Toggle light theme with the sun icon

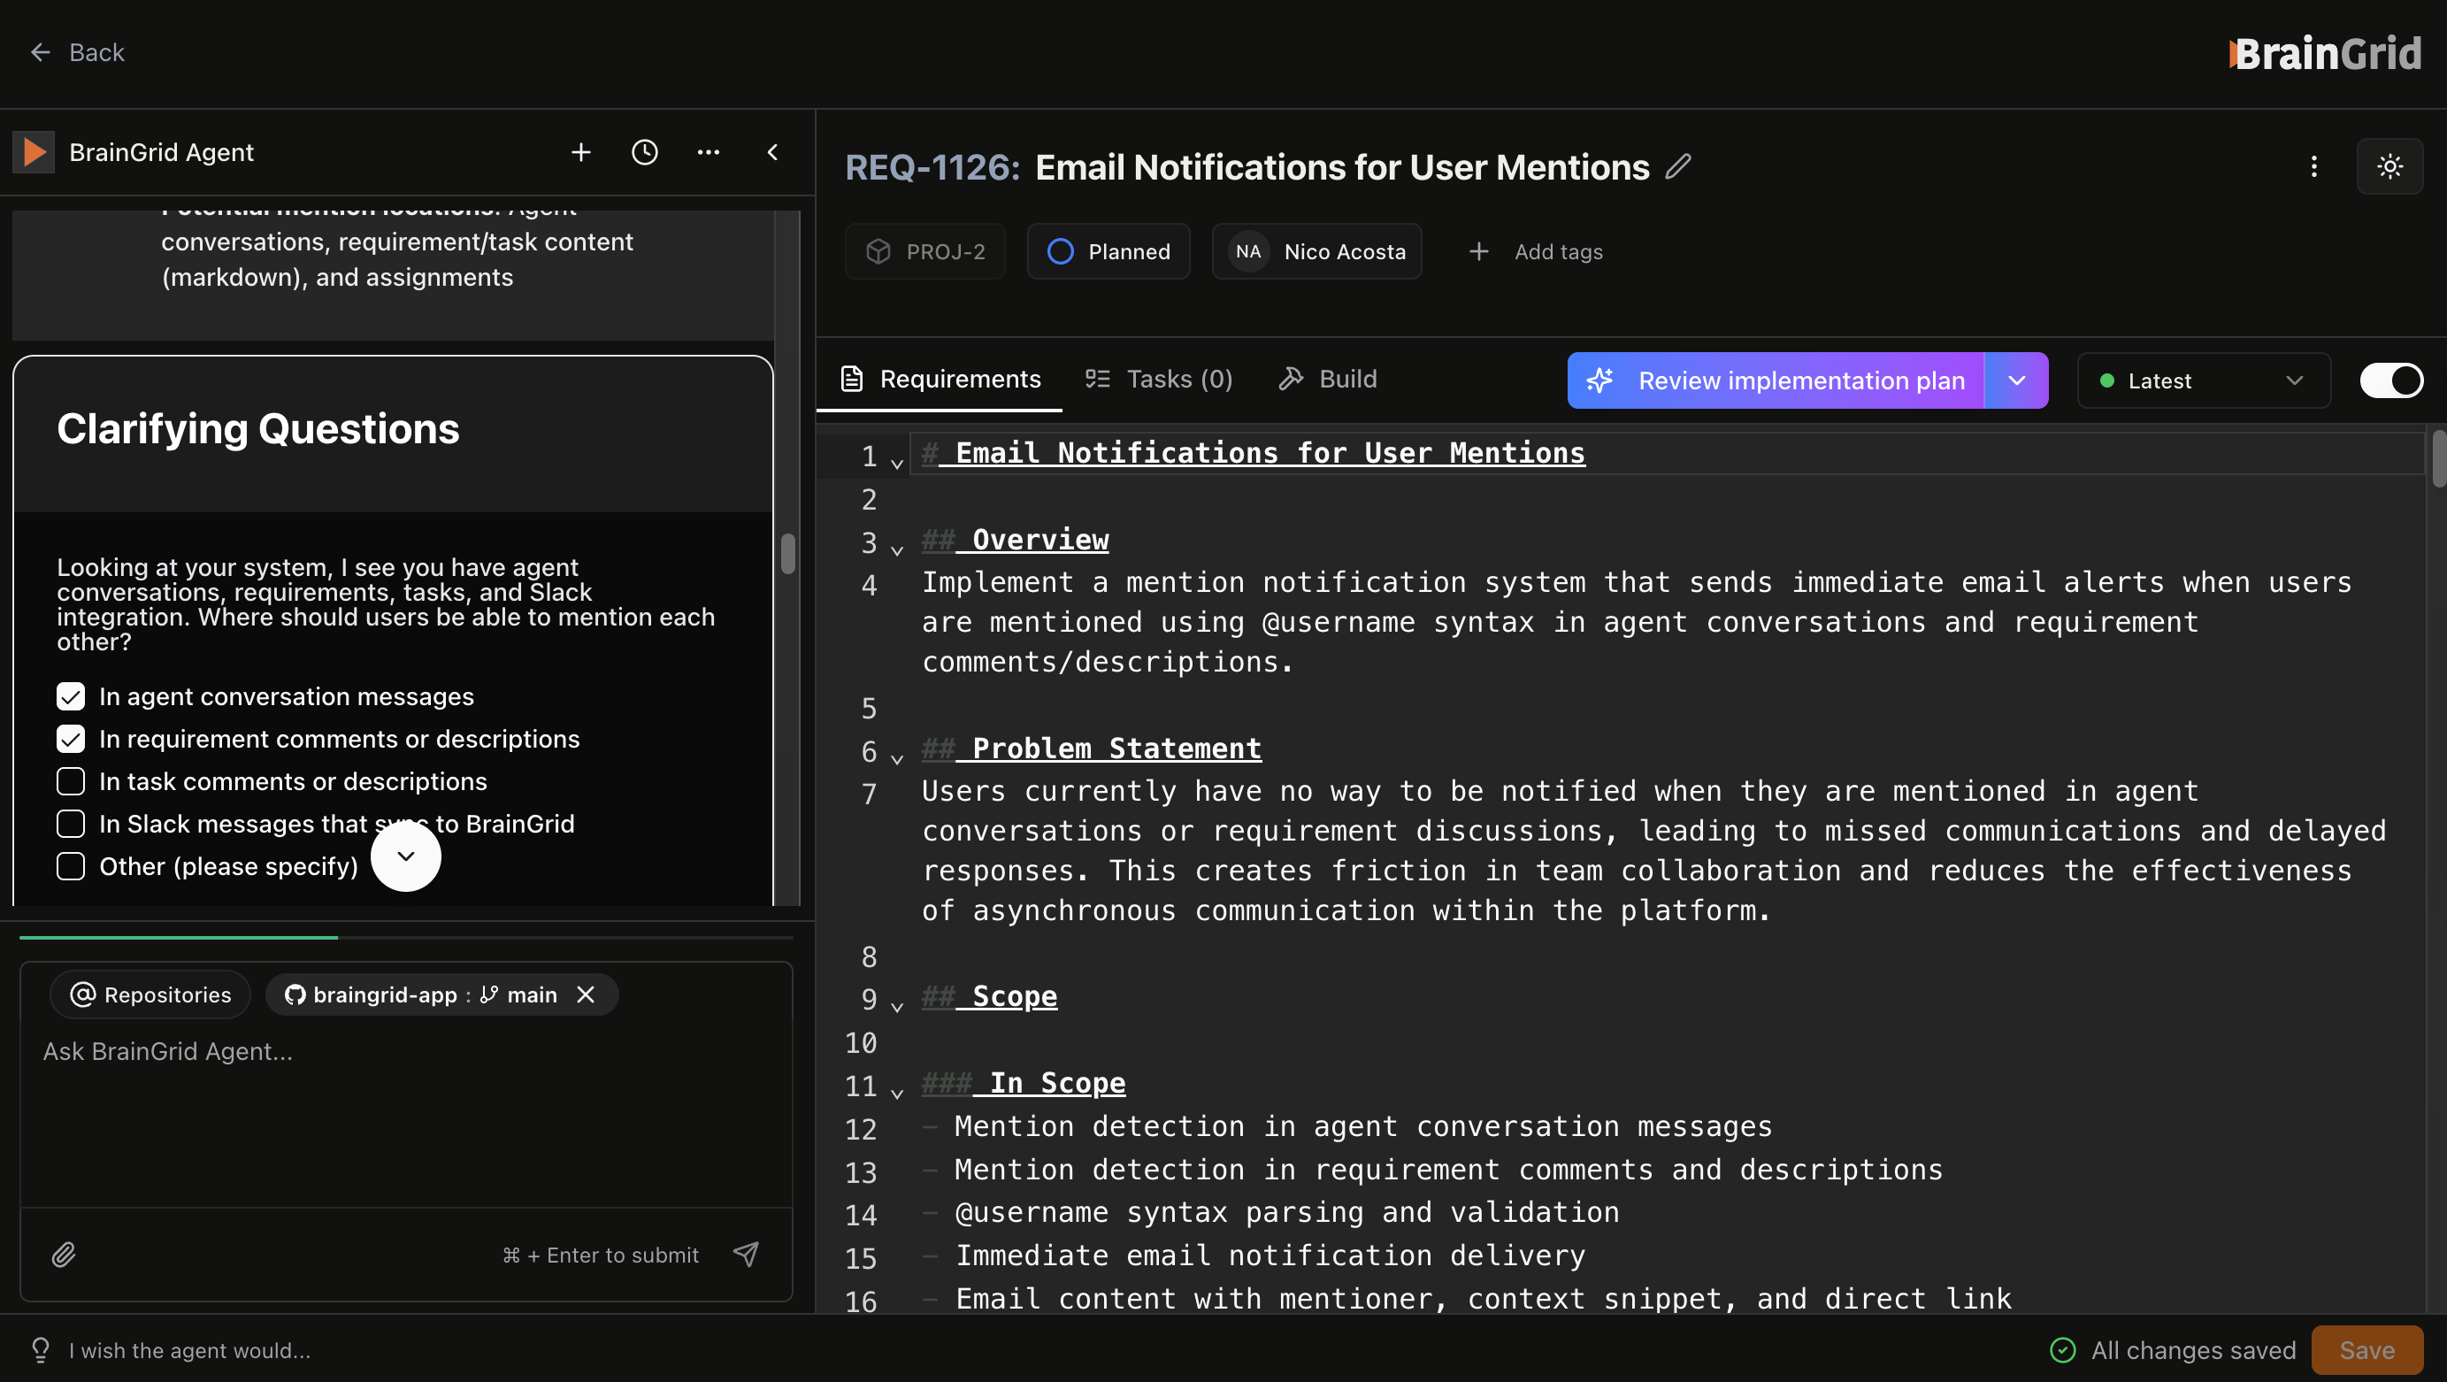pyautogui.click(x=2390, y=166)
